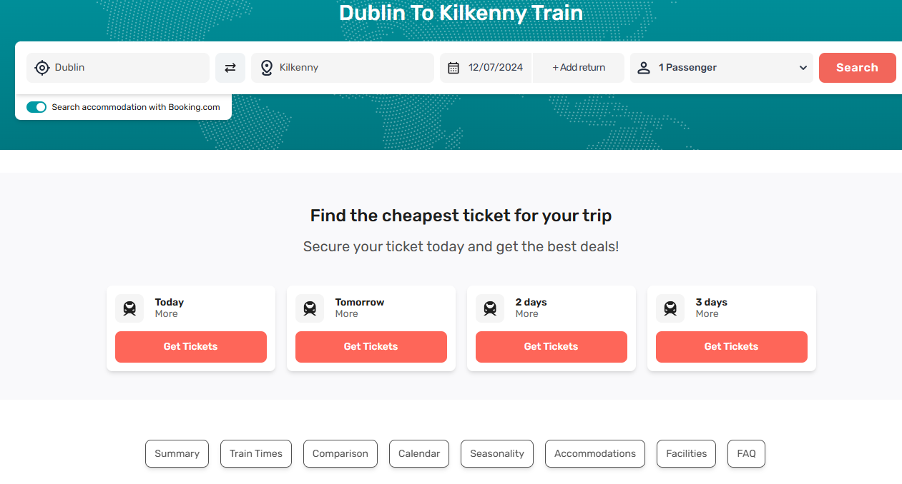This screenshot has width=902, height=484.
Task: Click the + Add return option
Action: [x=579, y=68]
